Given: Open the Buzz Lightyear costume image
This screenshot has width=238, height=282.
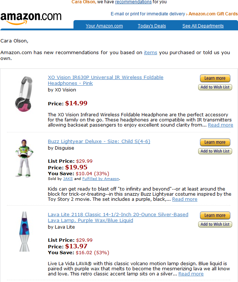Looking at the screenshot, I should pyautogui.click(x=24, y=158).
